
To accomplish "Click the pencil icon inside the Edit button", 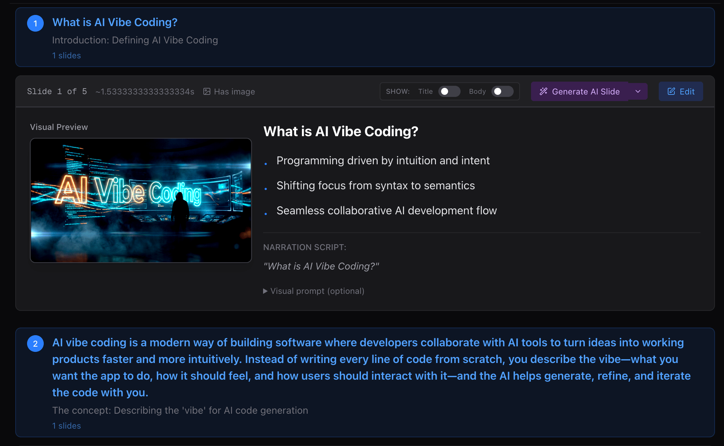I will (x=671, y=91).
